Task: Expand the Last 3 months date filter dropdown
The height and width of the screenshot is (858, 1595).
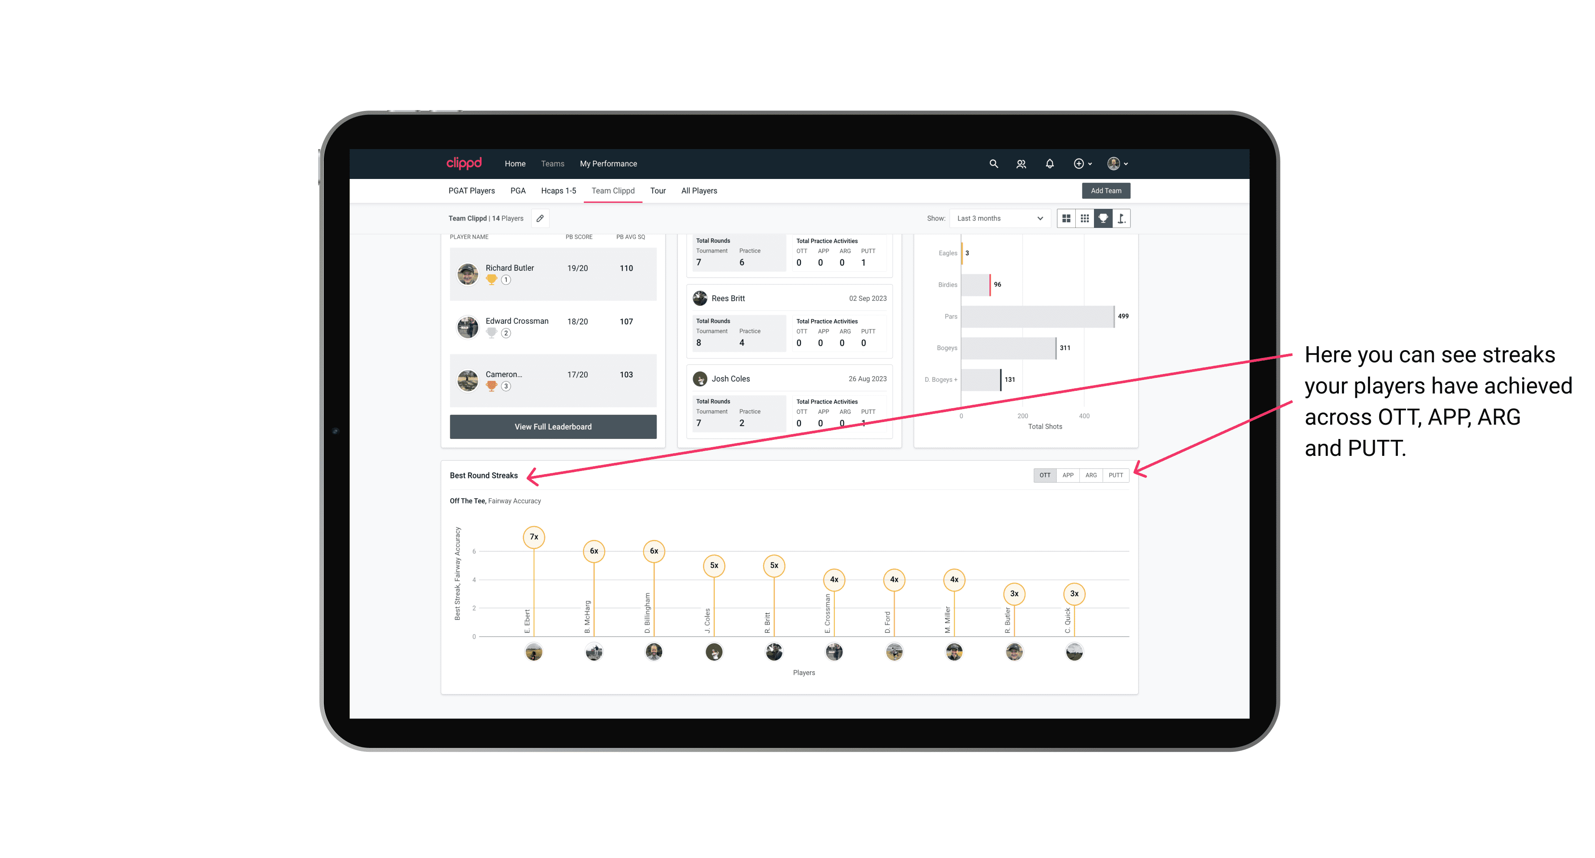Action: pos(997,219)
